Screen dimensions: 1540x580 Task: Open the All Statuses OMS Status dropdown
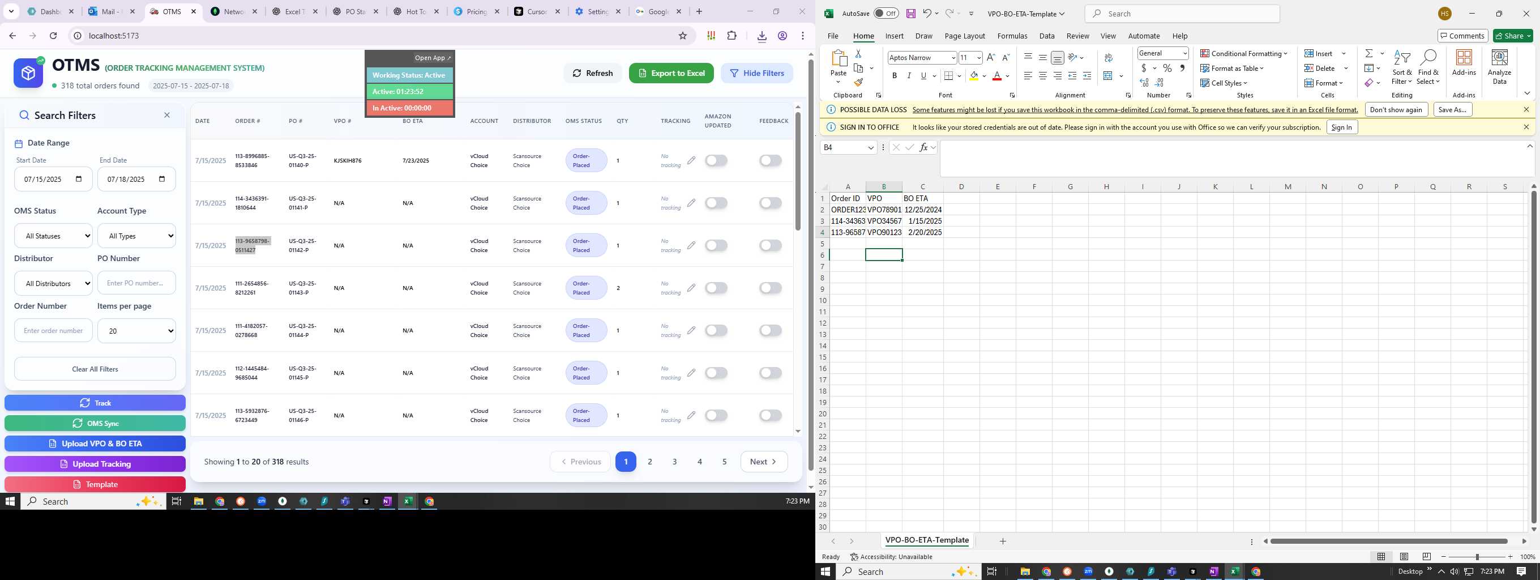[53, 236]
